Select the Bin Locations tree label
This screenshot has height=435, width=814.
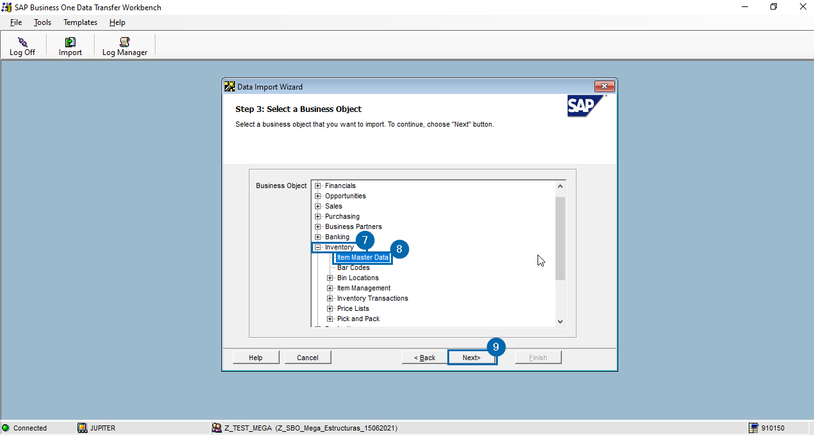[x=358, y=278]
